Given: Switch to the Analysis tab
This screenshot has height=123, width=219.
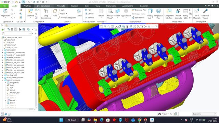Looking at the screenshot, I should tap(27, 6).
